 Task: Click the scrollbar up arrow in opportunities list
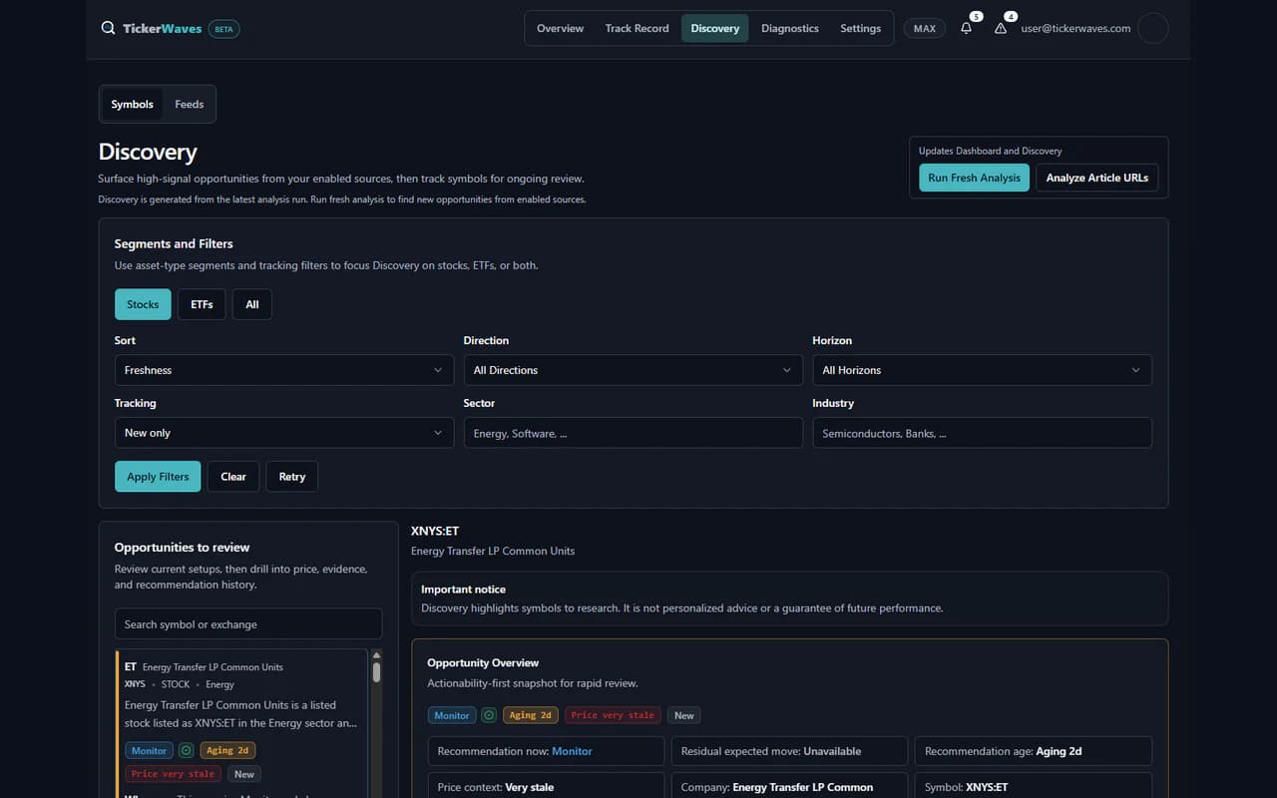tap(376, 655)
